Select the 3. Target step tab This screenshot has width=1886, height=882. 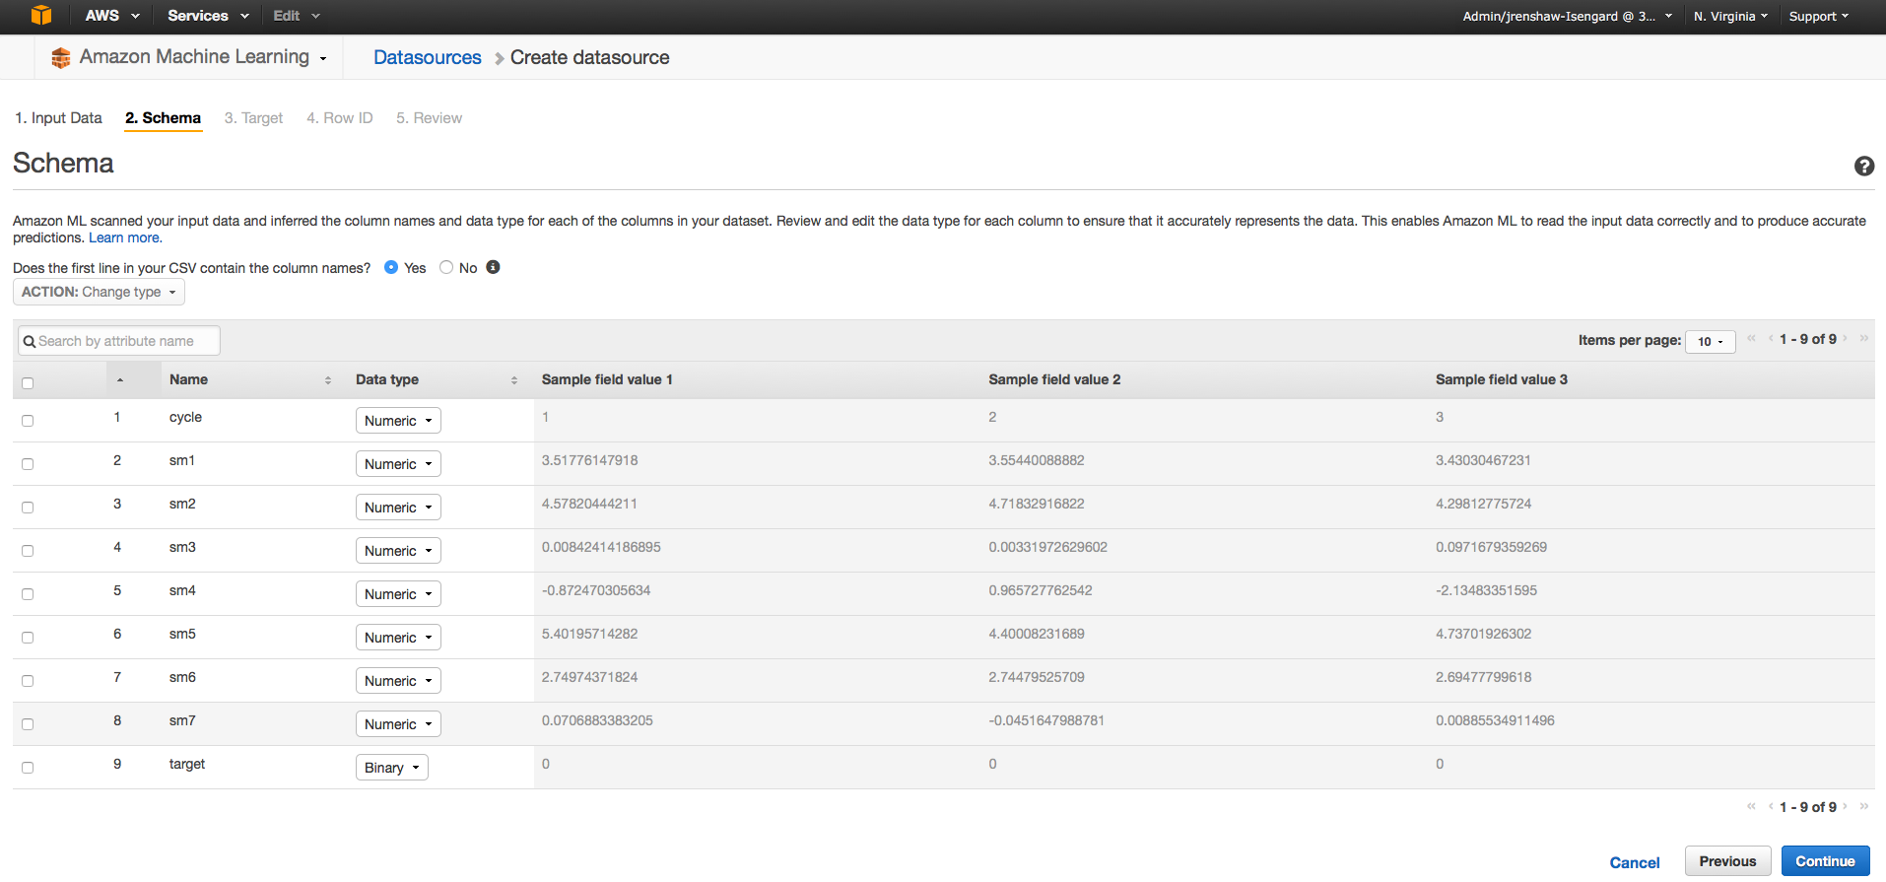coord(253,118)
